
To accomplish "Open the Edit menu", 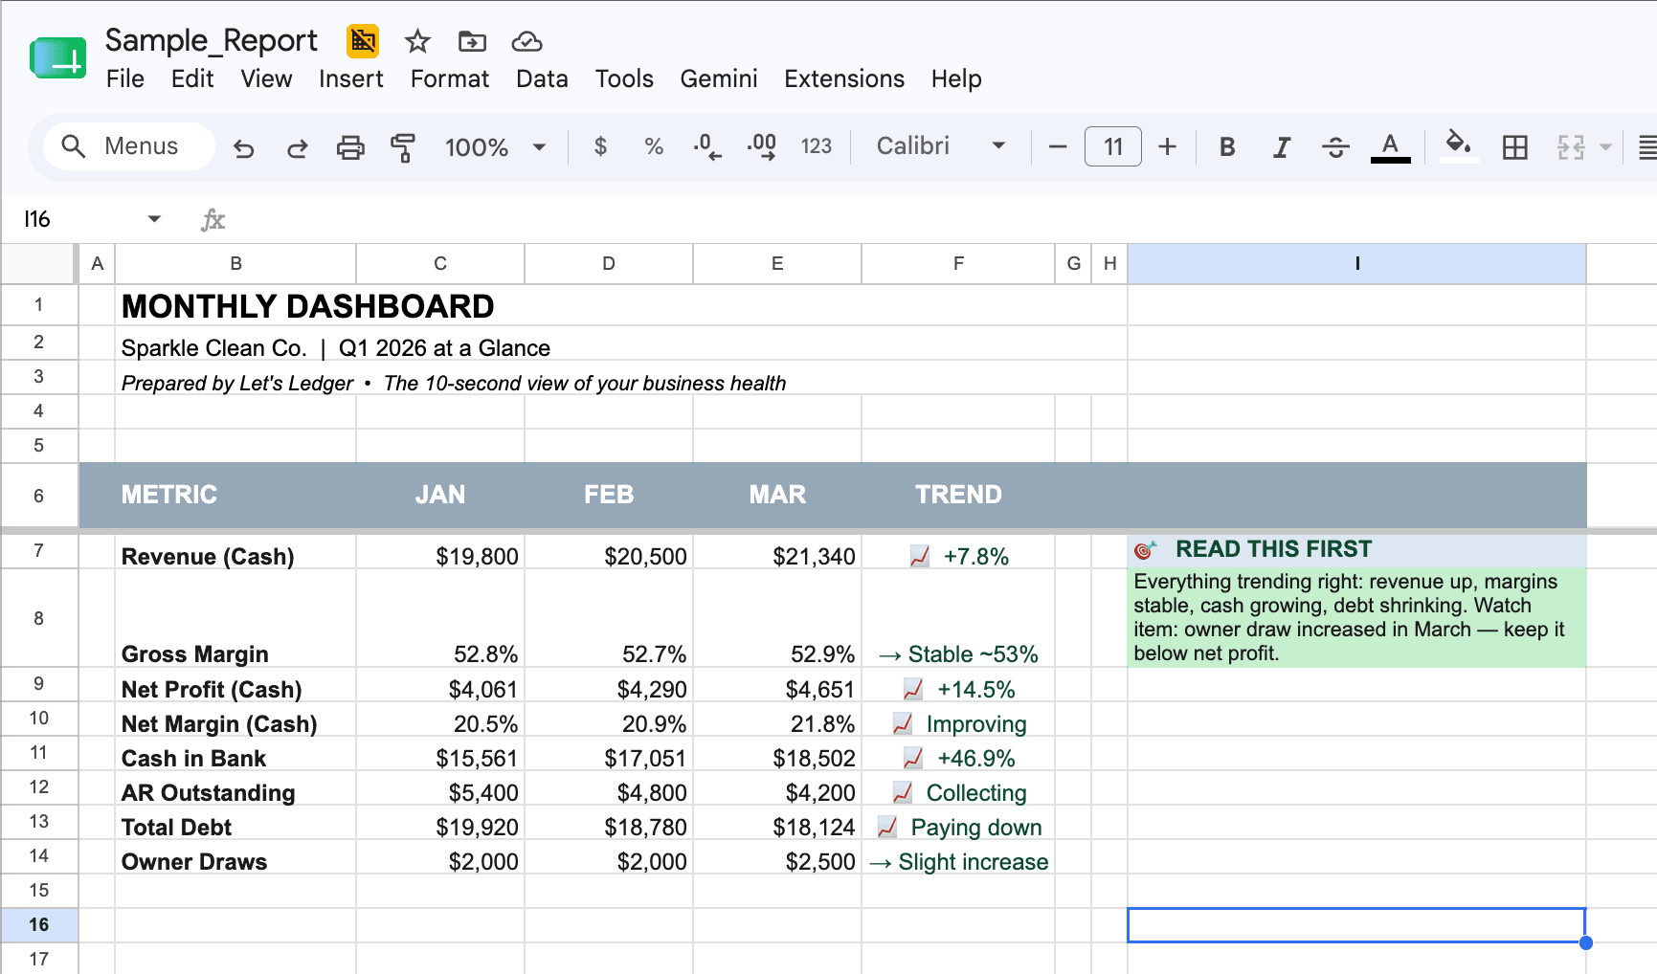I will tap(192, 78).
